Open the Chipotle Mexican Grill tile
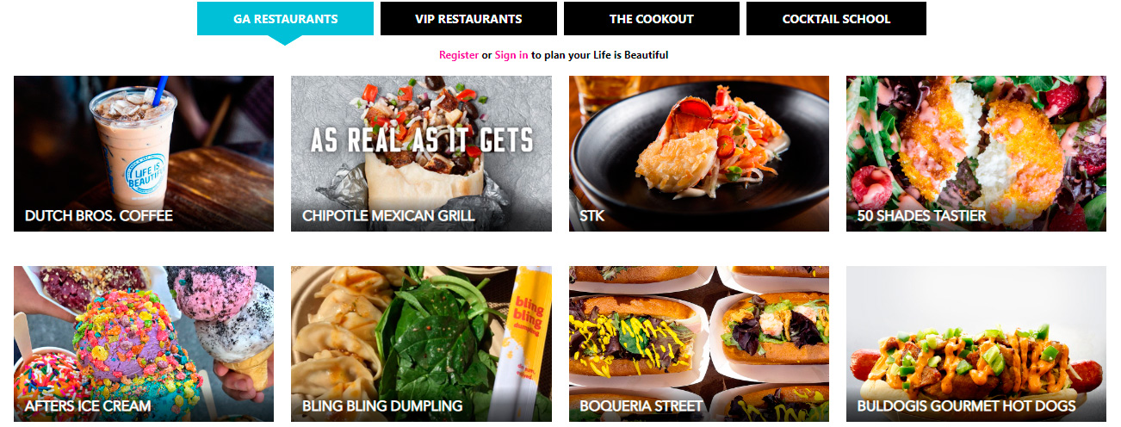 (421, 153)
